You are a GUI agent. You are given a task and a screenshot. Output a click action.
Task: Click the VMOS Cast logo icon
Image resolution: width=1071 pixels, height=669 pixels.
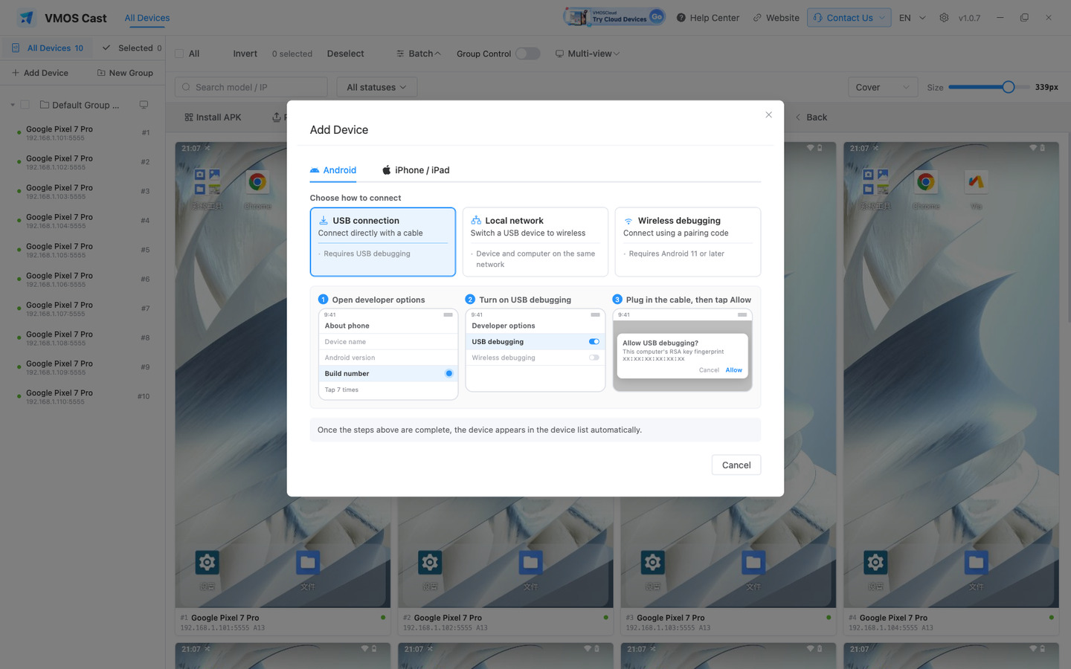point(27,18)
